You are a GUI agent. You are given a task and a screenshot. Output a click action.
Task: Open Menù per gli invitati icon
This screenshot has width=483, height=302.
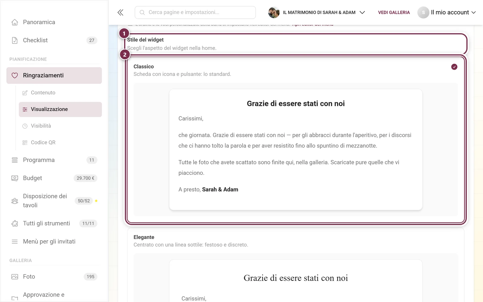[x=15, y=242]
